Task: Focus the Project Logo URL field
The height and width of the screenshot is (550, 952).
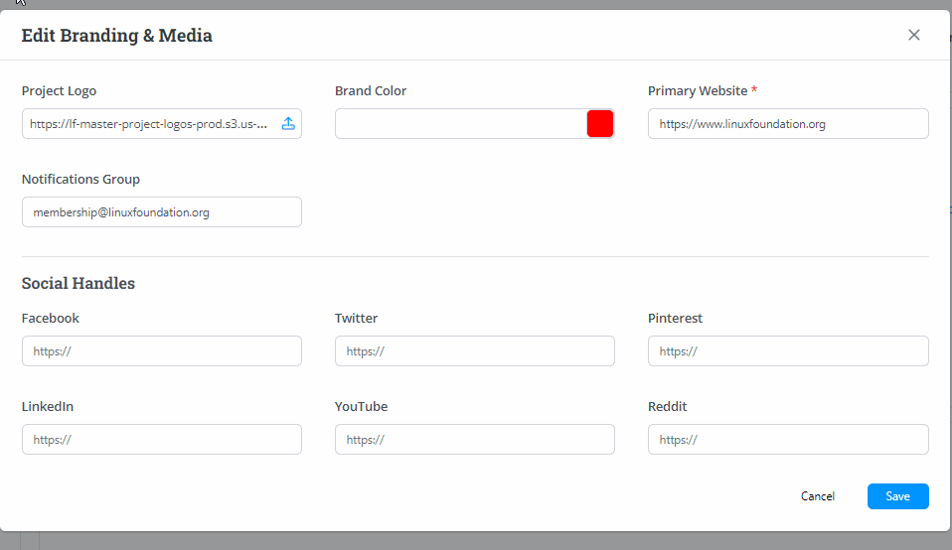Action: click(x=149, y=124)
